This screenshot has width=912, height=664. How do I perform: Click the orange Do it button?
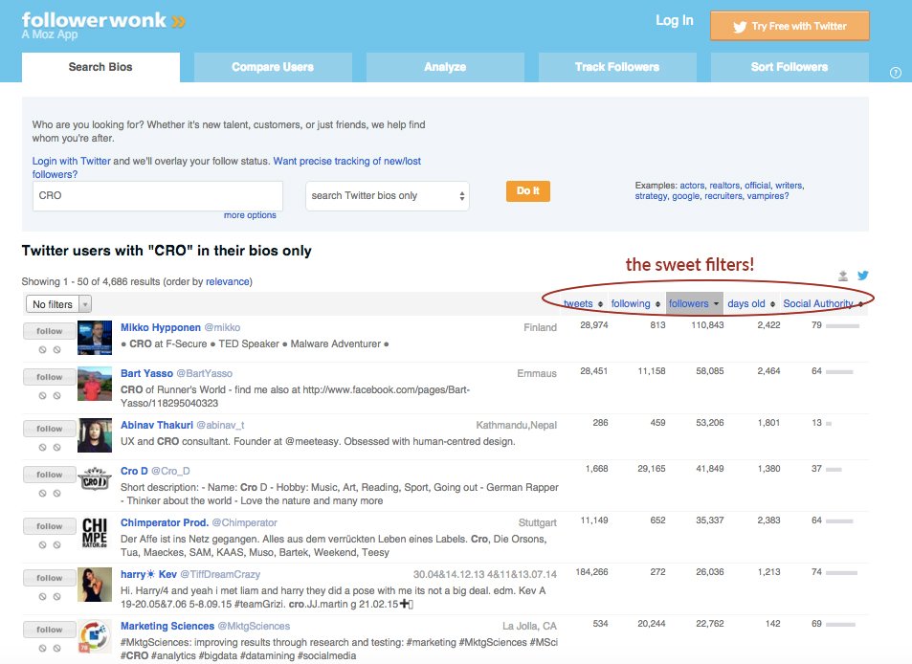(527, 190)
